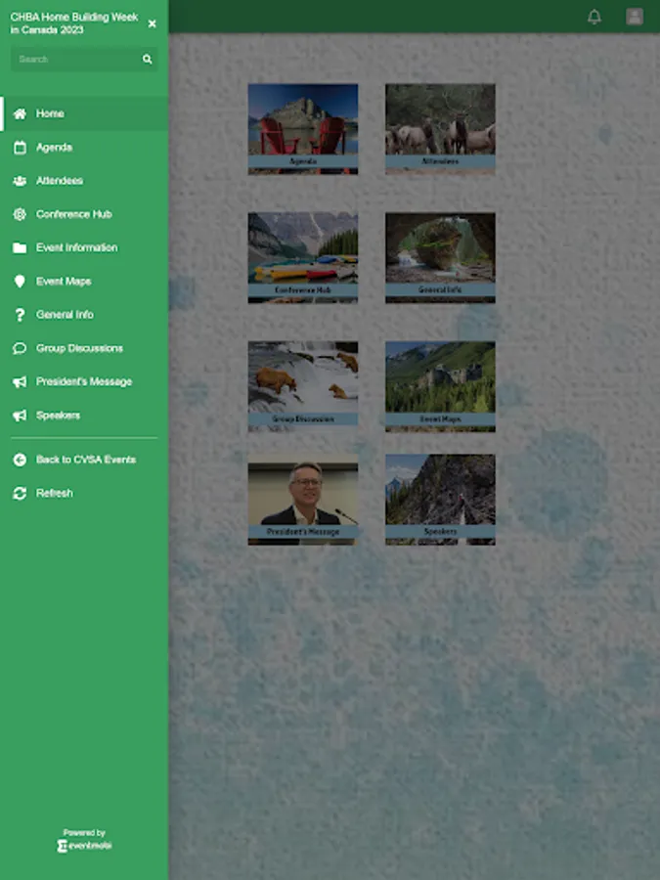The width and height of the screenshot is (660, 880).
Task: Click the Home house icon in sidebar
Action: point(20,114)
